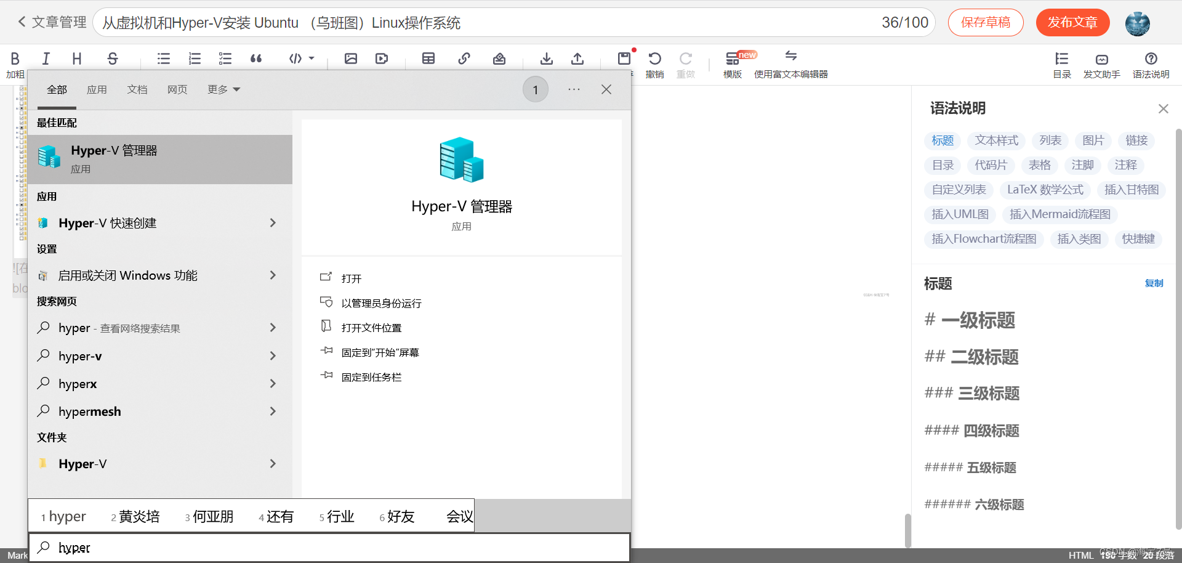The image size is (1182, 563).
Task: Apply italic formatting in editor toolbar
Action: click(x=46, y=59)
